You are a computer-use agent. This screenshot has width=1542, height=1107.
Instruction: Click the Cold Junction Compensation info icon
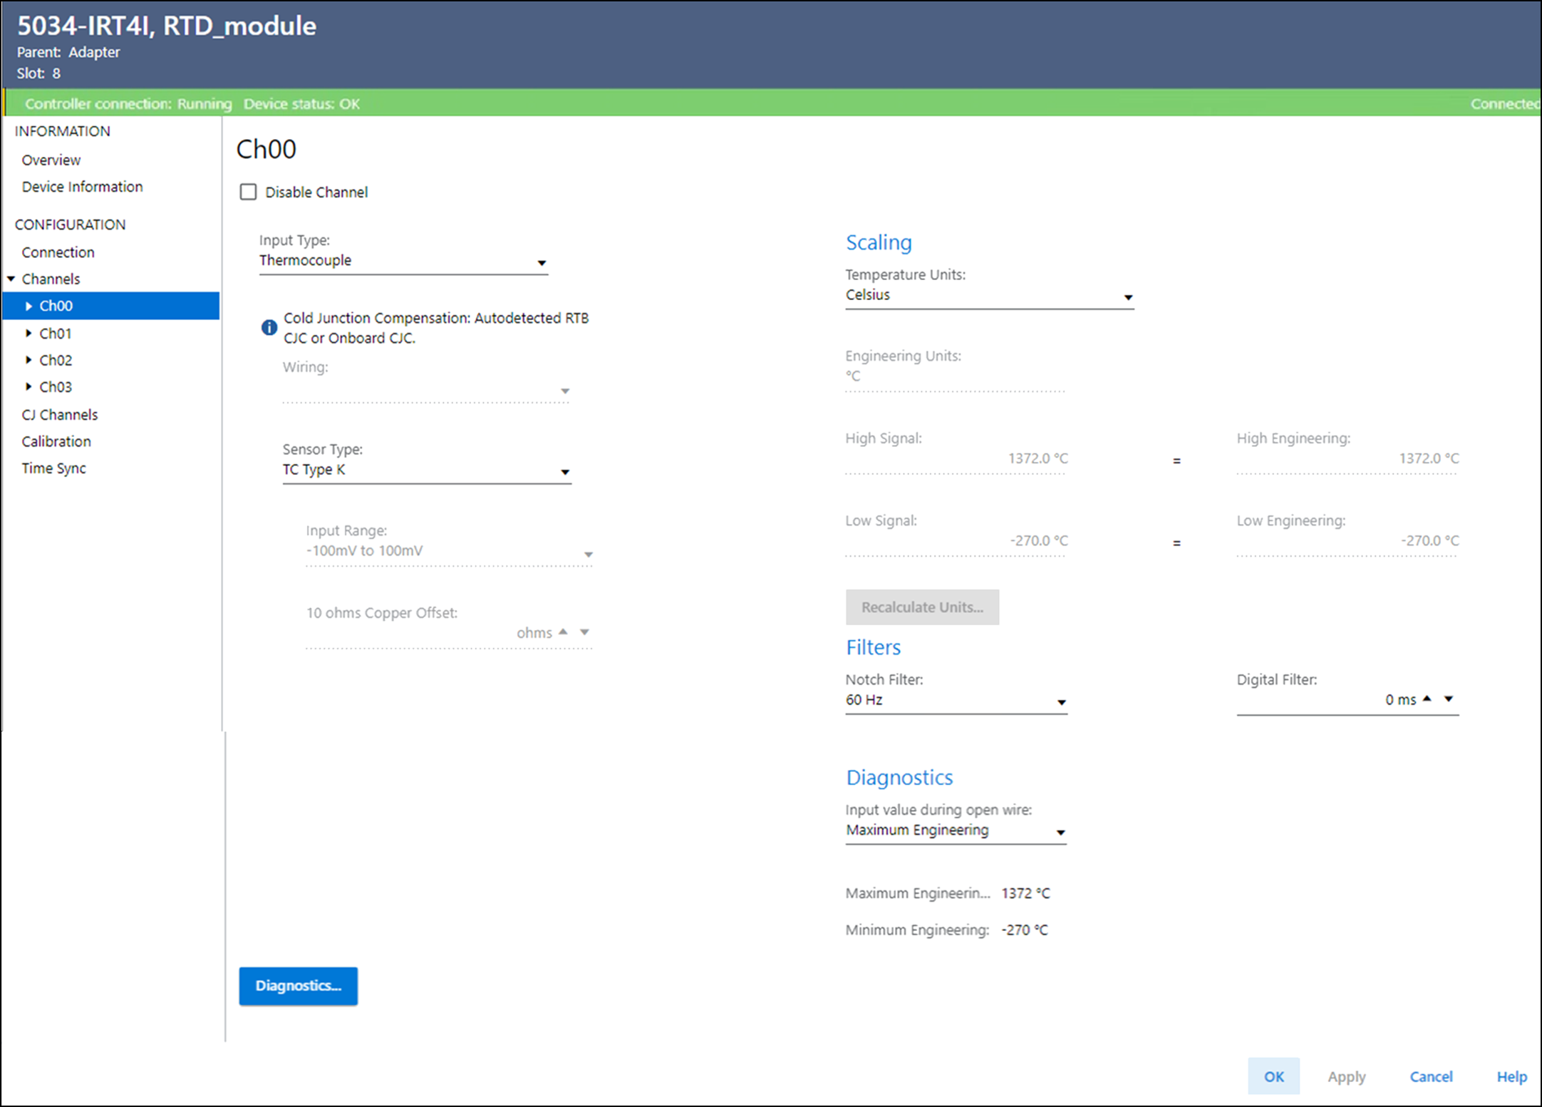click(269, 327)
